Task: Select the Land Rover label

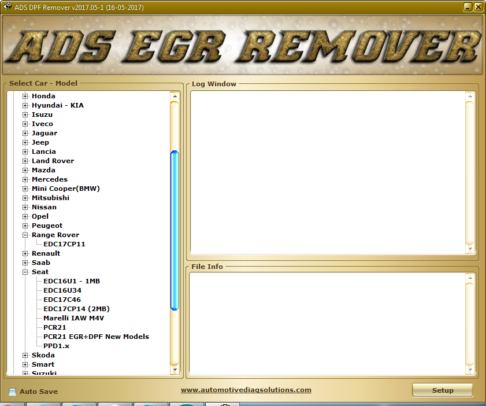Action: point(53,161)
